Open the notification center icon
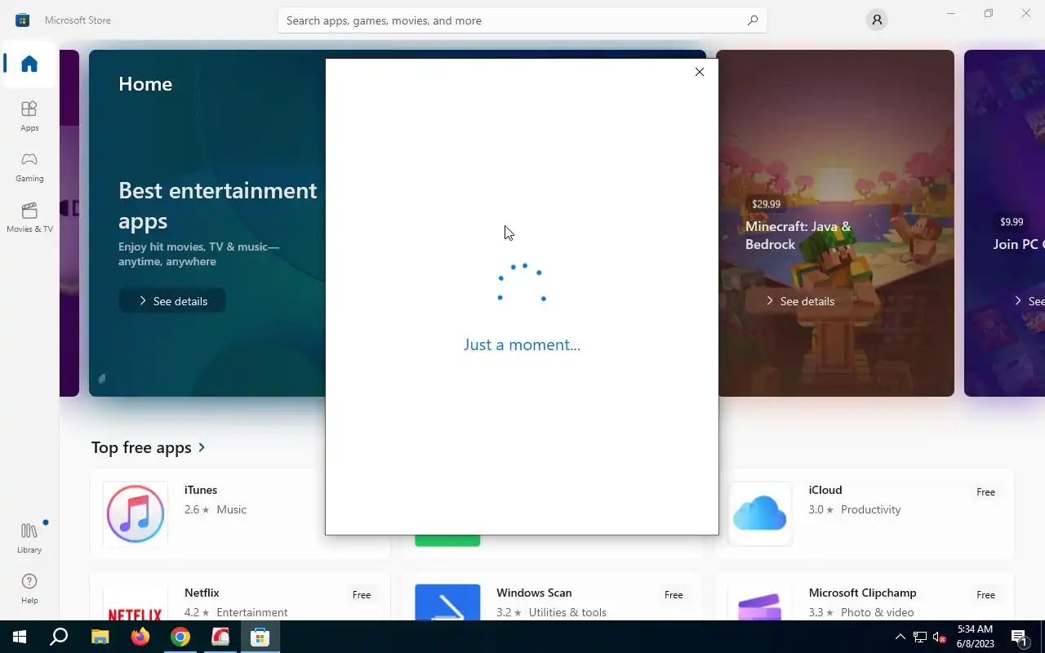 click(x=1019, y=637)
